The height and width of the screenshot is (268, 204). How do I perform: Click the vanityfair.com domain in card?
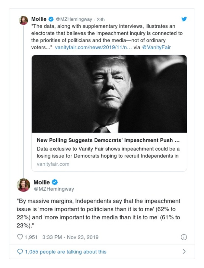tap(53, 164)
